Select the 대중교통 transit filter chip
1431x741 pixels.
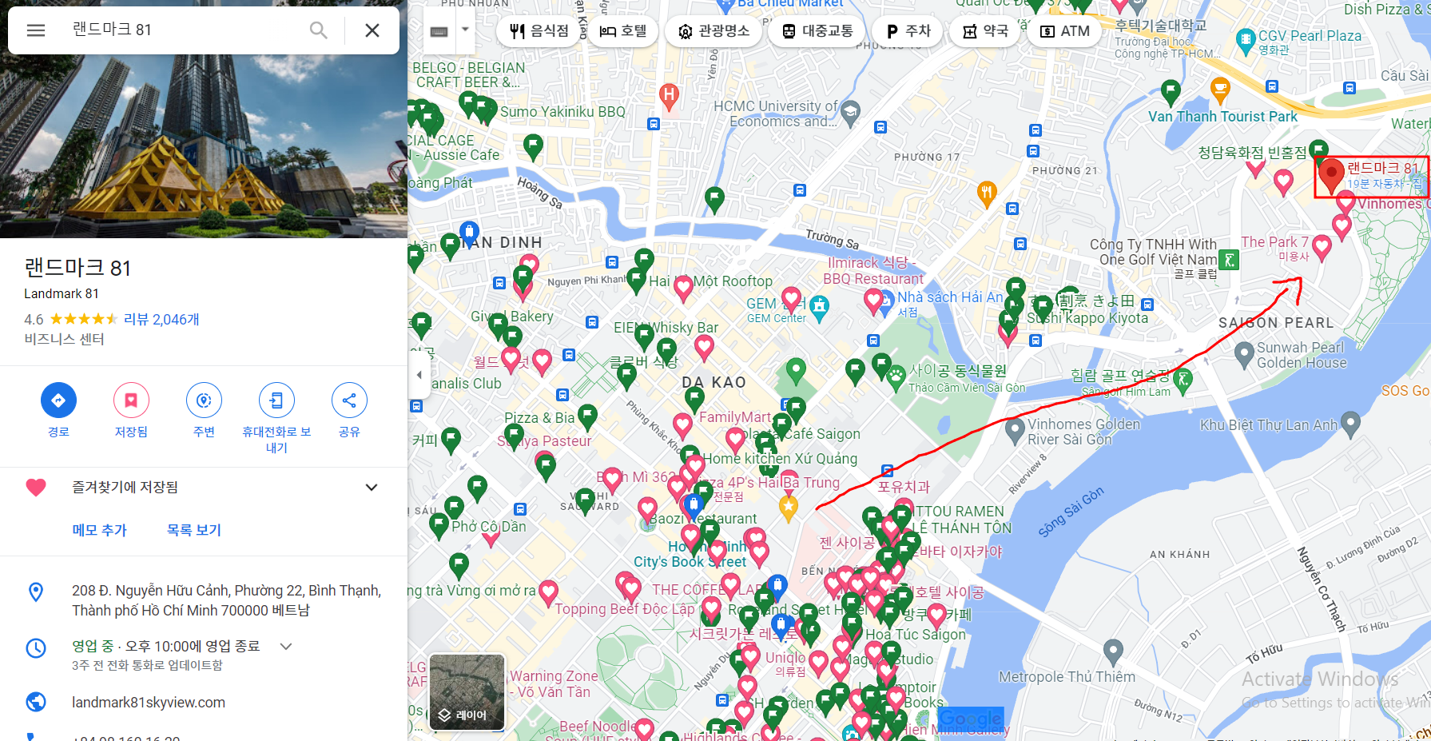tap(817, 31)
